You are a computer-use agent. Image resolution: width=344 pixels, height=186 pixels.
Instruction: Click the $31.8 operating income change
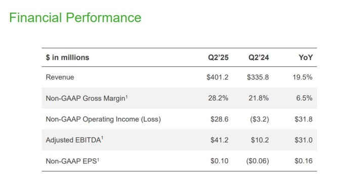[304, 119]
